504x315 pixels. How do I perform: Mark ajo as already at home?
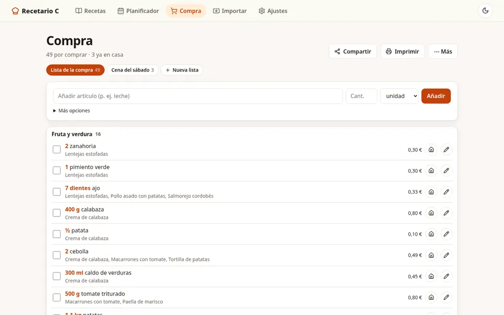click(x=431, y=192)
